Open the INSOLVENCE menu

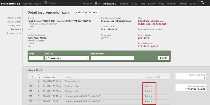tap(109, 4)
